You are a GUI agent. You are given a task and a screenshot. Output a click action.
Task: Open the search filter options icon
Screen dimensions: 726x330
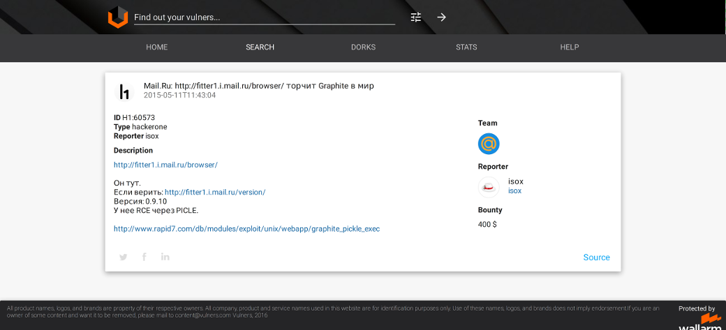coord(416,17)
